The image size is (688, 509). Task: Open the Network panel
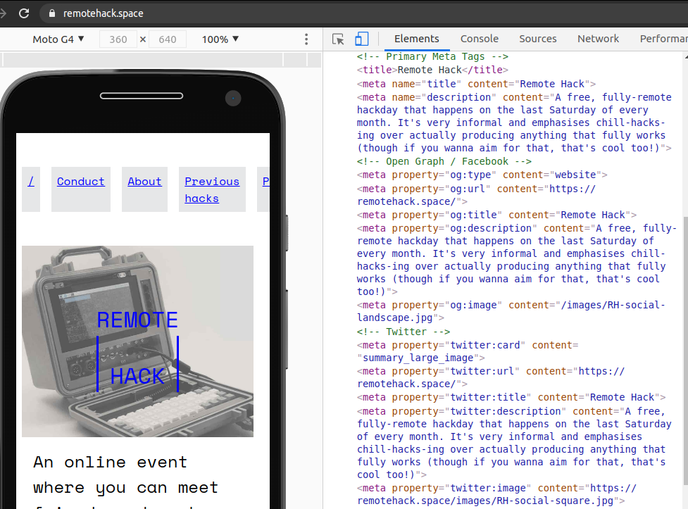coord(598,39)
